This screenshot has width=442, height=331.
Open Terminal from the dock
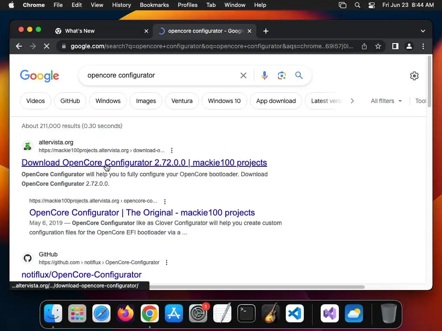(x=246, y=313)
